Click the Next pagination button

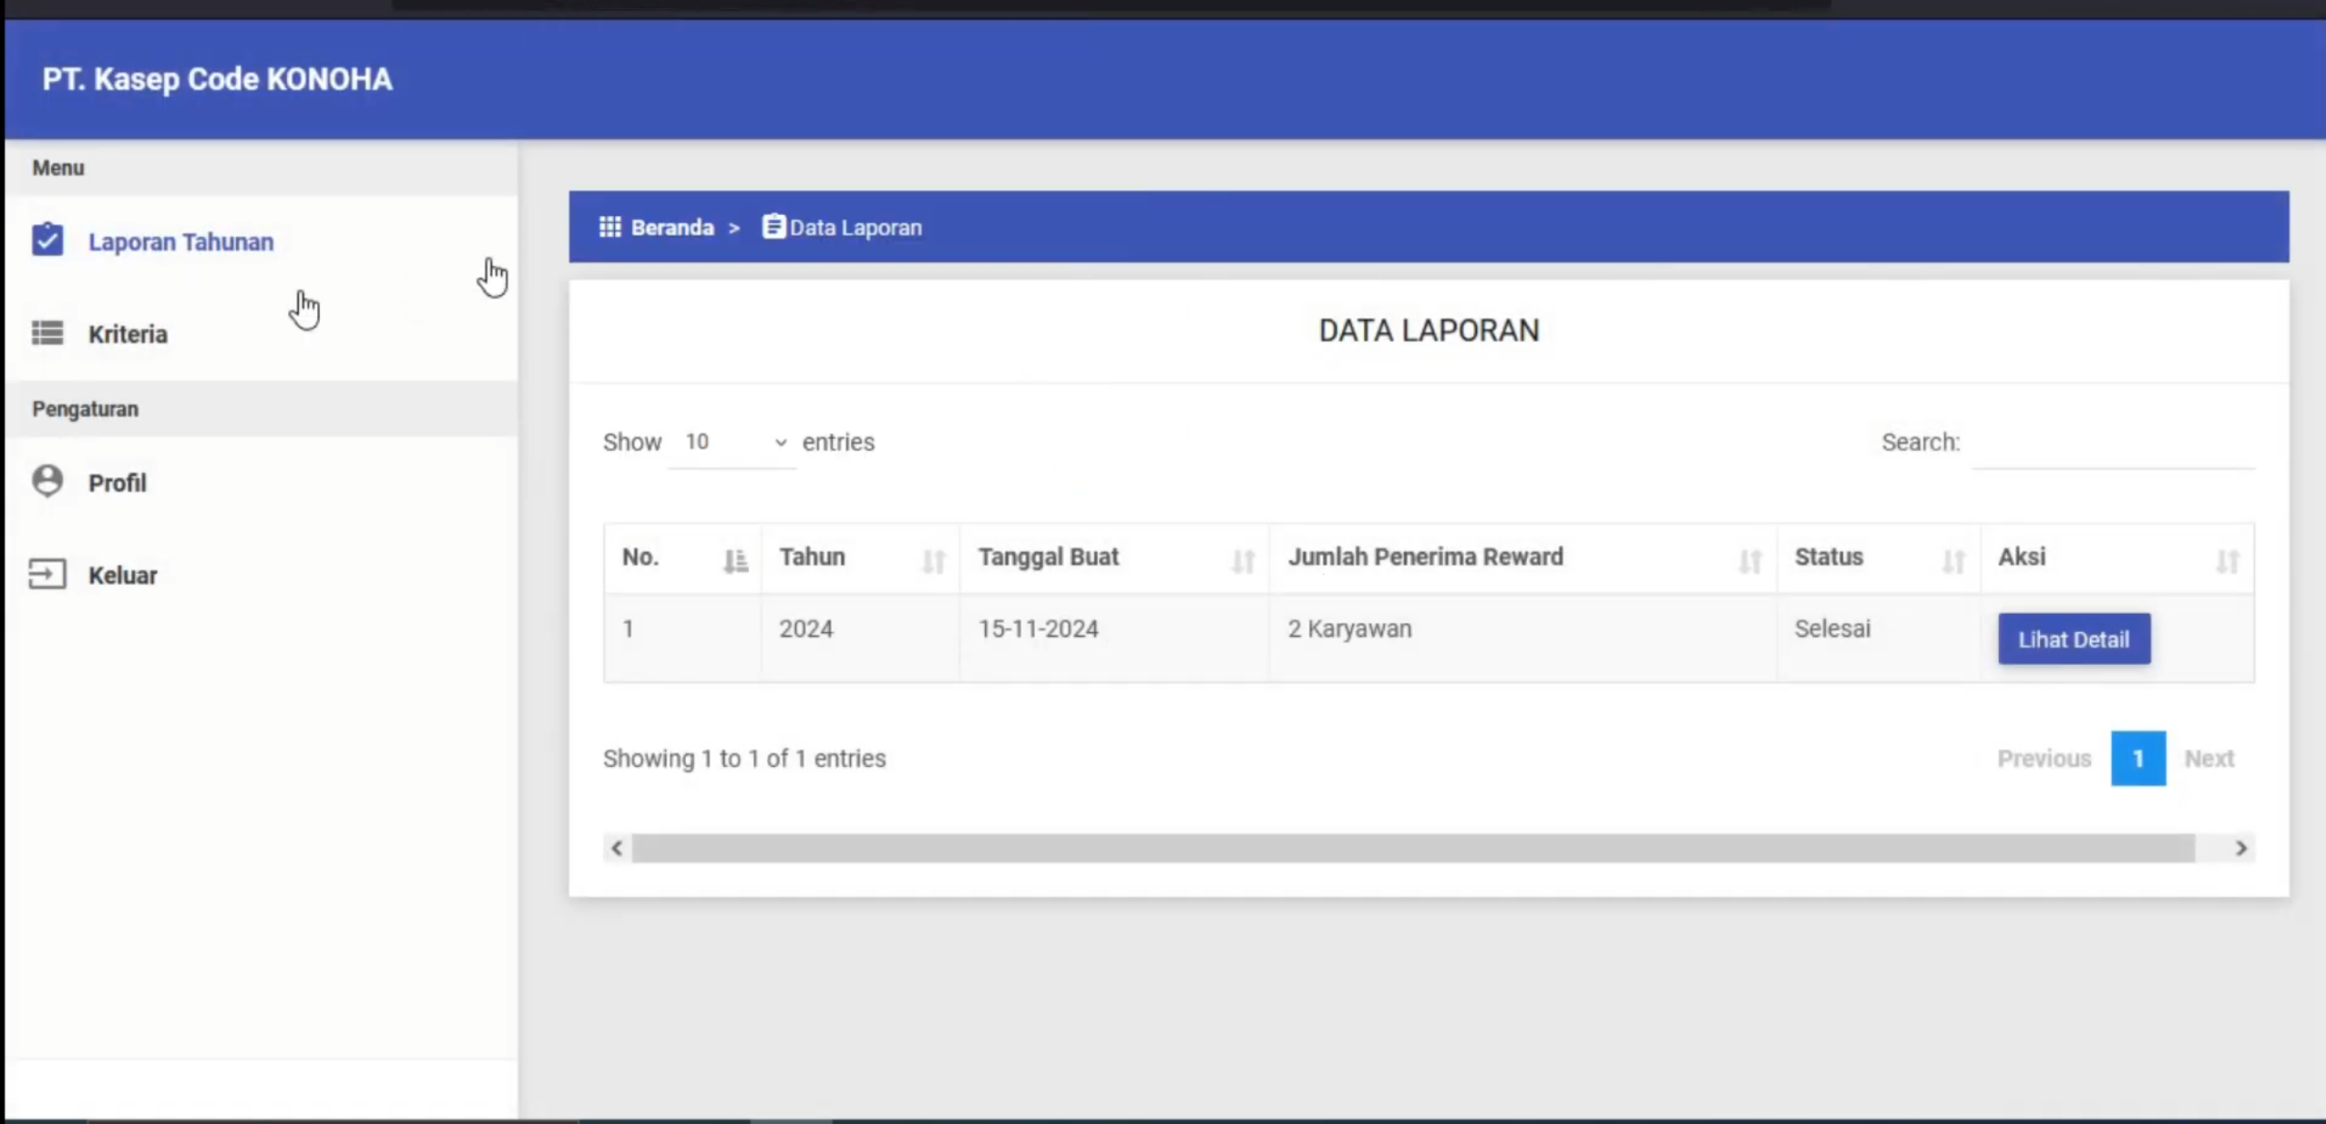2208,758
